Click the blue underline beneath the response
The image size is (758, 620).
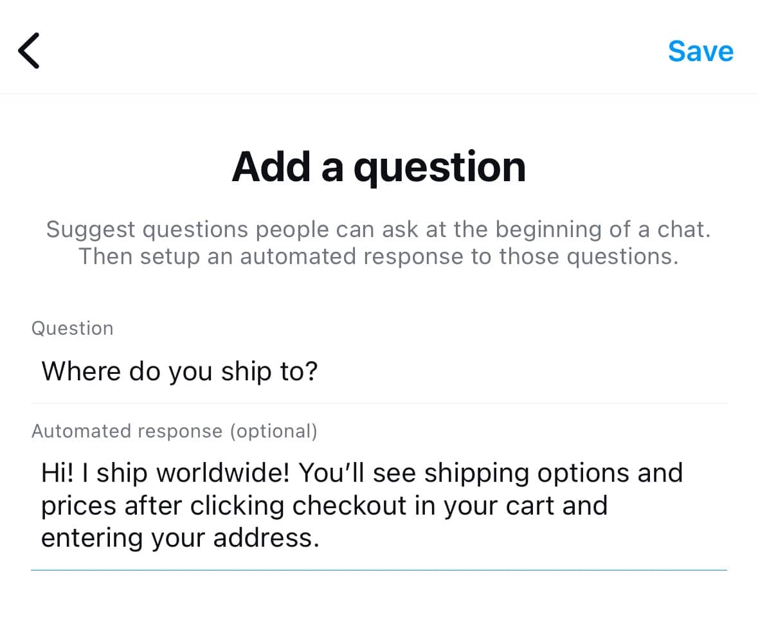(x=379, y=568)
